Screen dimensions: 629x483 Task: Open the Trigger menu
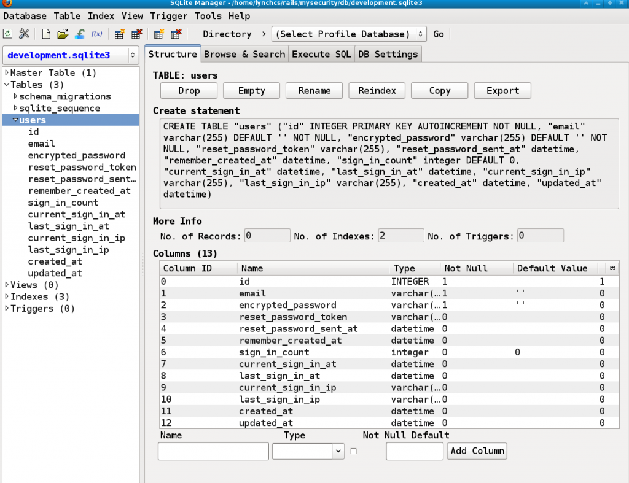169,16
